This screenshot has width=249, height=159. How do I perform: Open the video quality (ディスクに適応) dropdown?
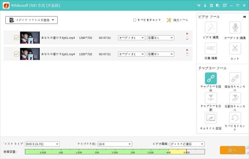187,144
